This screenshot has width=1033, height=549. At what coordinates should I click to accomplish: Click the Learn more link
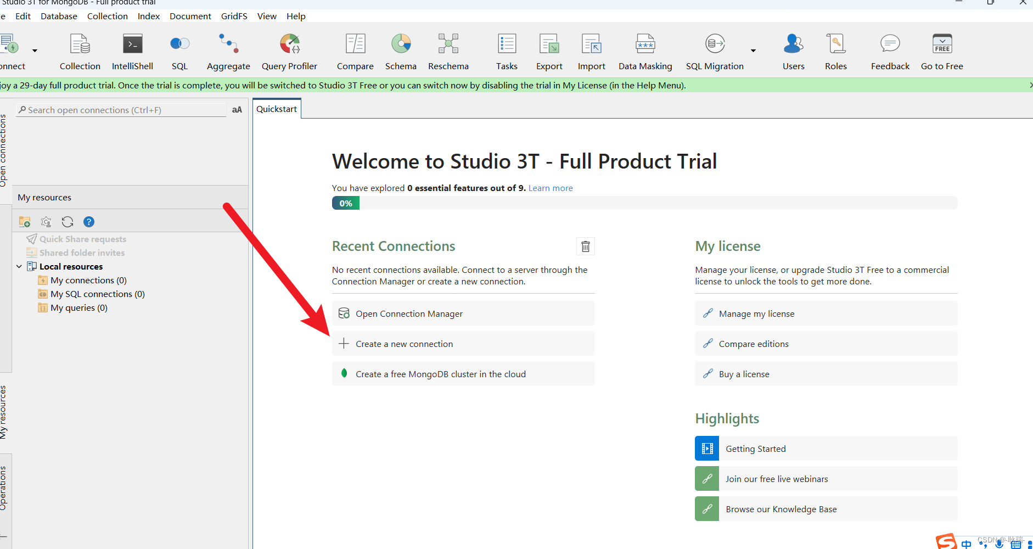point(551,188)
